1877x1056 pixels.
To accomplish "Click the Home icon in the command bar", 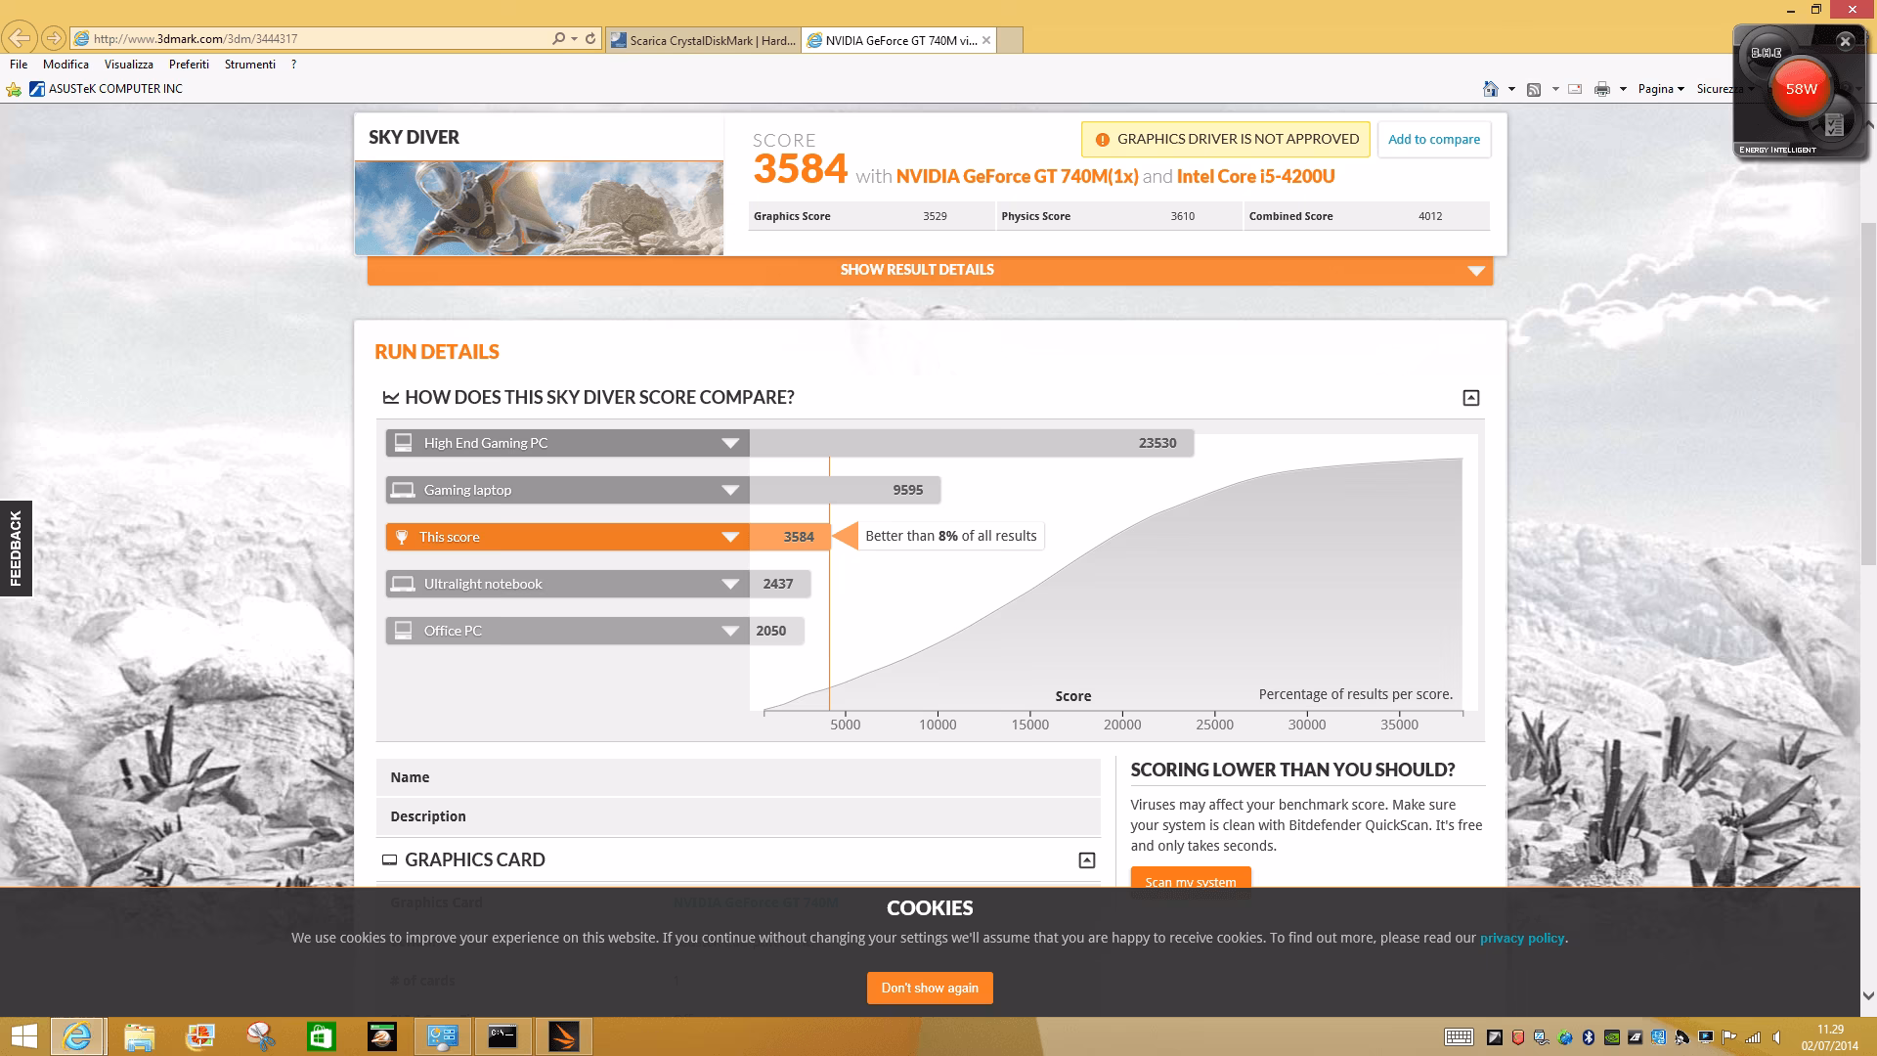I will click(x=1490, y=89).
